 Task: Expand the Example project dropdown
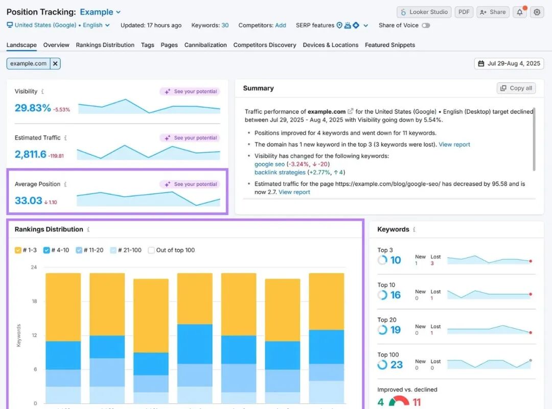pyautogui.click(x=100, y=12)
